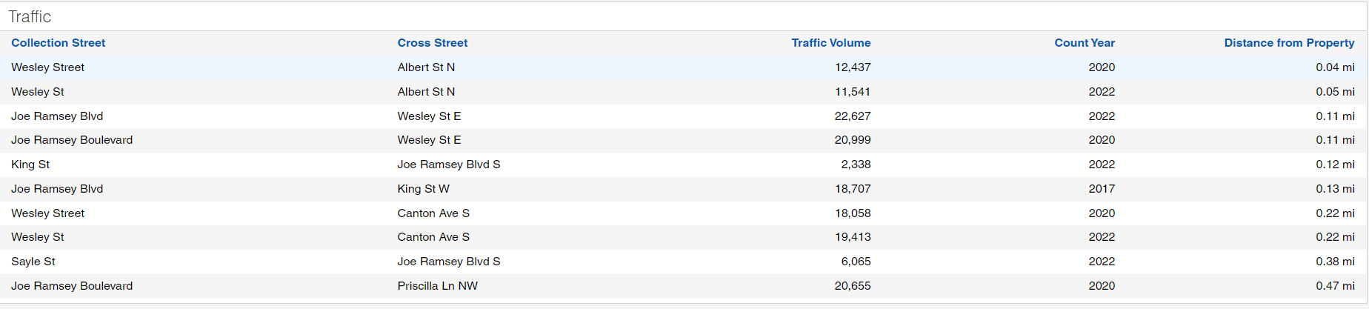The image size is (1369, 309).
Task: Click the 11,541 traffic volume value
Action: [x=852, y=92]
